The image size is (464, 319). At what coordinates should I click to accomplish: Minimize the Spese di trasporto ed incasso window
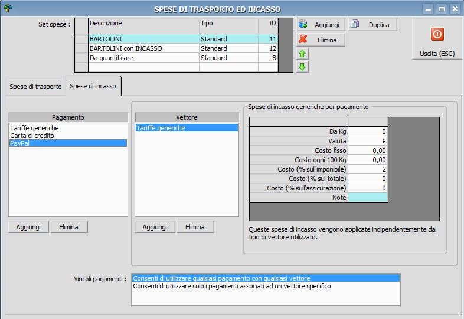pos(428,9)
